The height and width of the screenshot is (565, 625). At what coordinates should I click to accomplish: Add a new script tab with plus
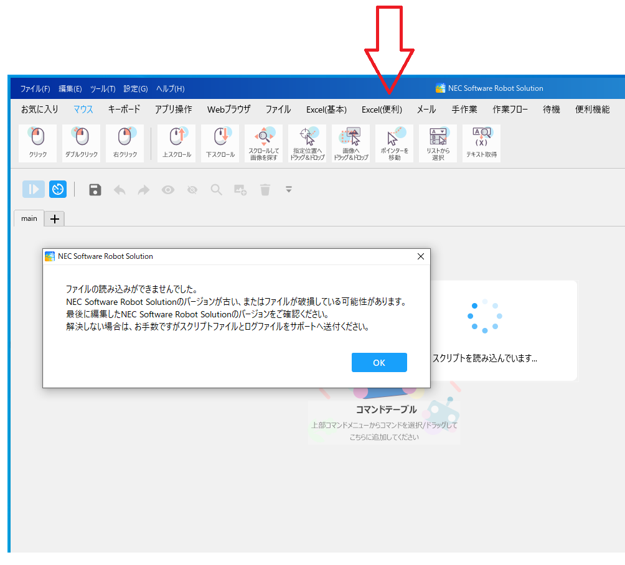[x=55, y=219]
